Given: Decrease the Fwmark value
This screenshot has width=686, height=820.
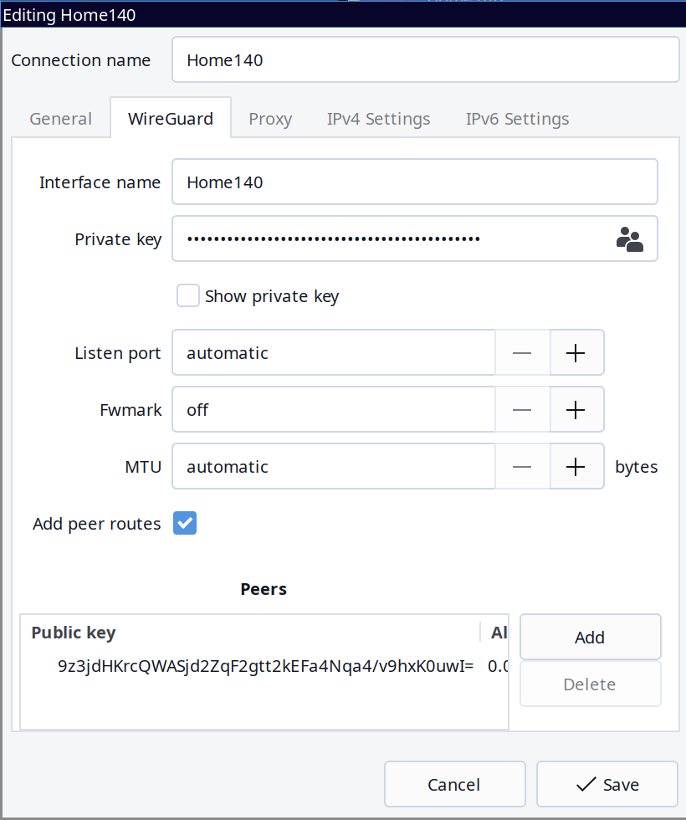Looking at the screenshot, I should (x=522, y=410).
